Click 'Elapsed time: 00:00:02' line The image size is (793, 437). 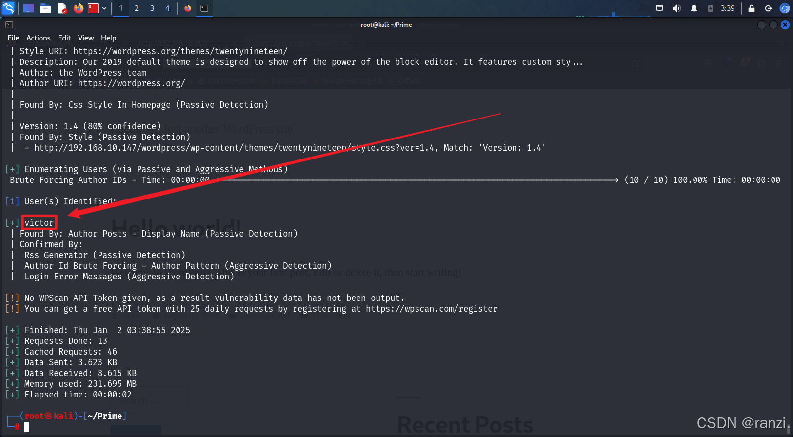click(68, 395)
